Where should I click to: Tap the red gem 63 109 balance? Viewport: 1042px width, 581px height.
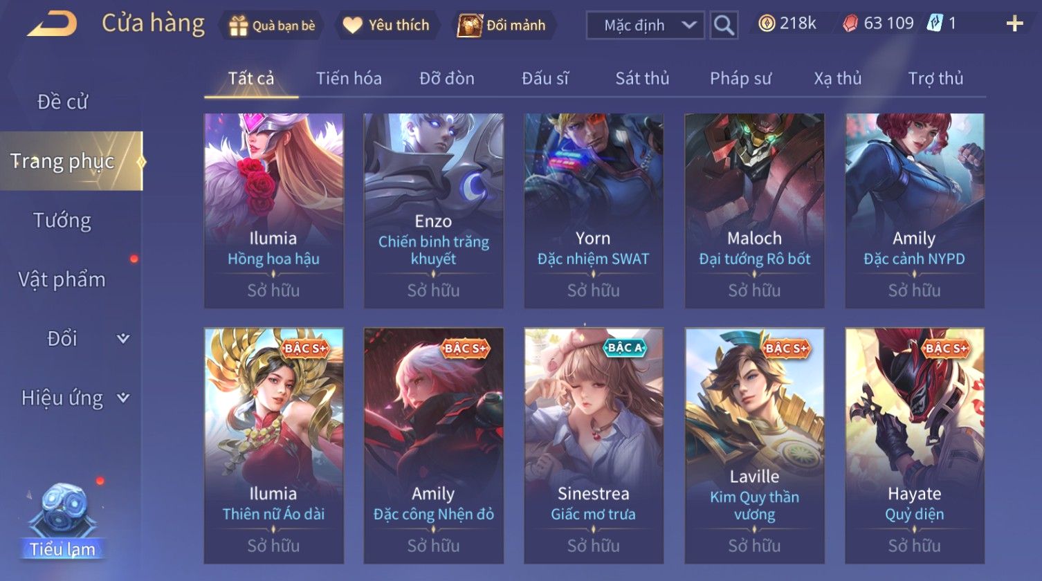878,24
